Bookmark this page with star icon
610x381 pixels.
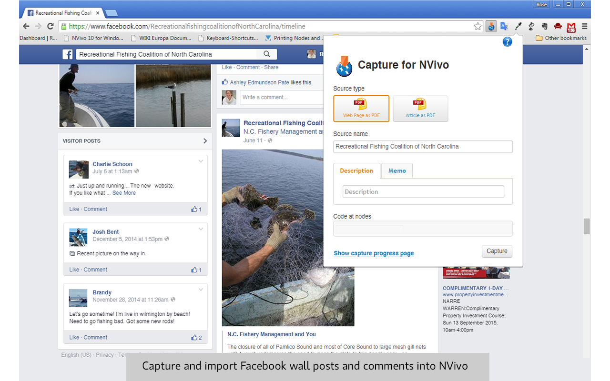[x=478, y=27]
